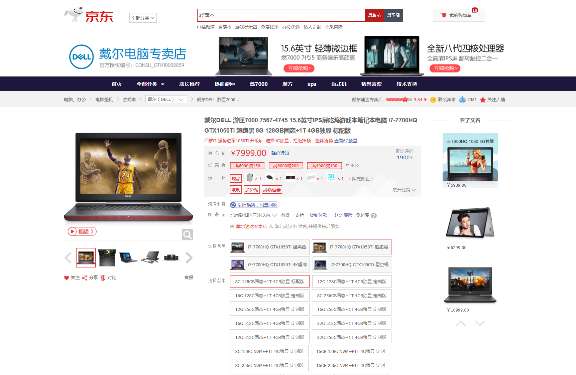Play the product 视频 video
The image size is (576, 375).
tap(82, 231)
